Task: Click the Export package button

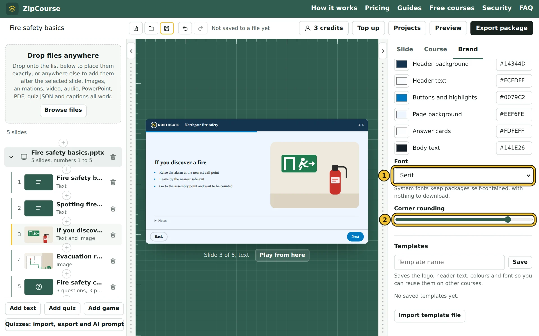Action: click(502, 28)
